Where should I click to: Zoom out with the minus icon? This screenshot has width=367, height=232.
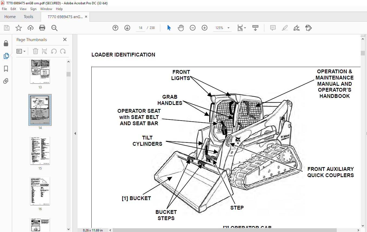click(x=193, y=28)
